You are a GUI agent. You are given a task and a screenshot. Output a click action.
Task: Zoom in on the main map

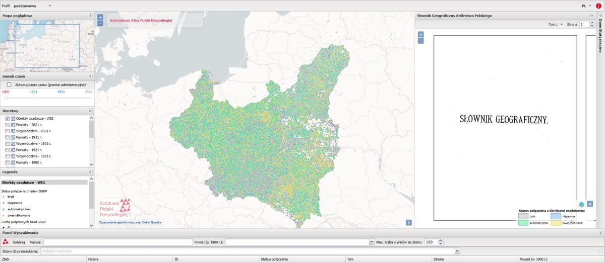[x=100, y=17]
